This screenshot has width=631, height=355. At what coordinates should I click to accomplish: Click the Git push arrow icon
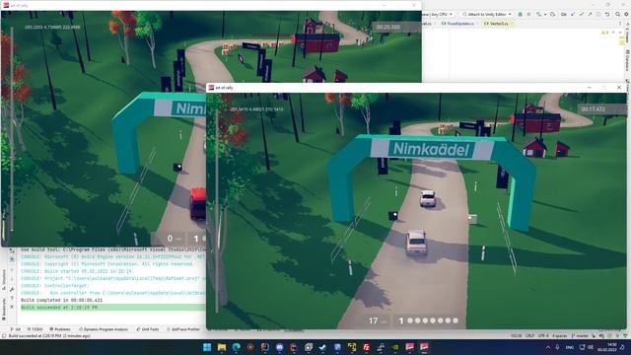(x=590, y=14)
